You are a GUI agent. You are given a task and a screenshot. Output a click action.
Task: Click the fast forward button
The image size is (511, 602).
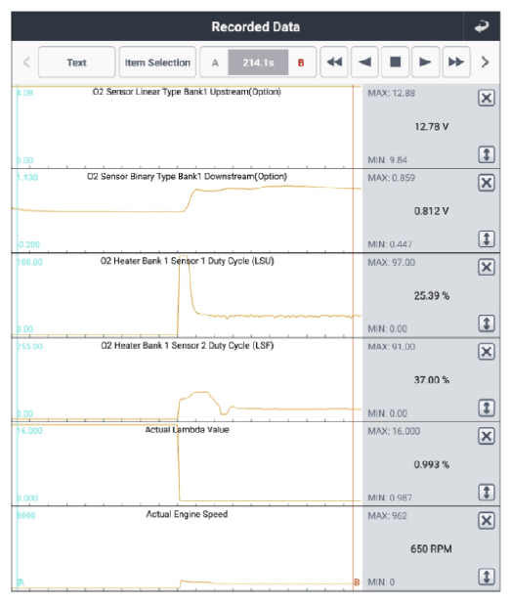coord(456,63)
